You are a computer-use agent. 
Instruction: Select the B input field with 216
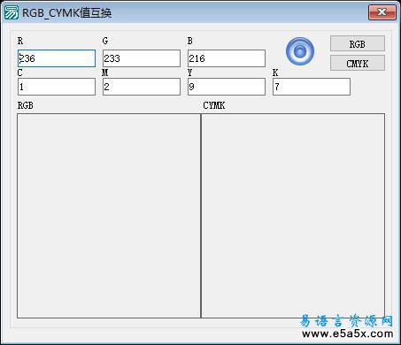(227, 58)
